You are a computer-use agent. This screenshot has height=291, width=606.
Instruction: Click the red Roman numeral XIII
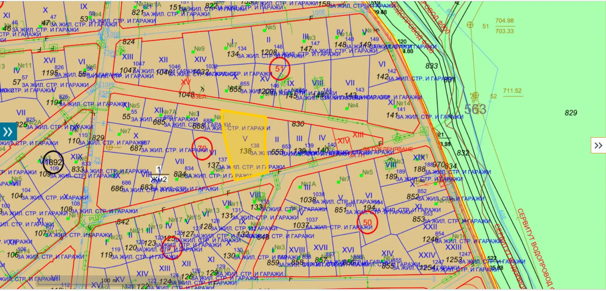[x=358, y=134]
